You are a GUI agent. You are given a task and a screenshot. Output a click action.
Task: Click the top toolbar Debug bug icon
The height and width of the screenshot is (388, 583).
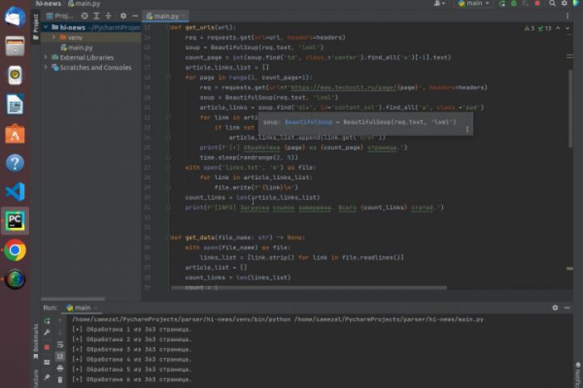[514, 3]
